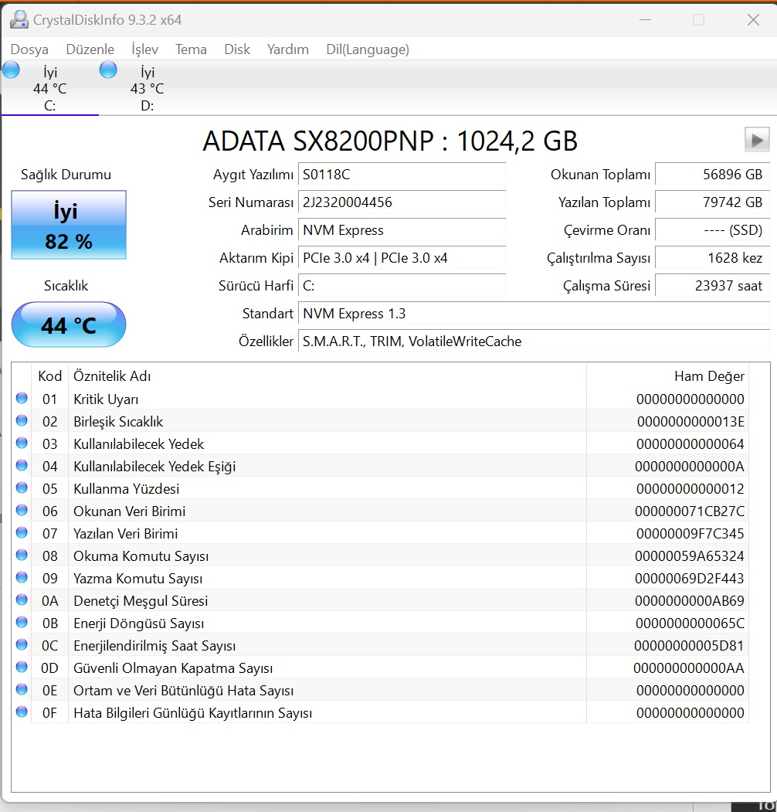Select Okuma Komutu Sayısı attribute name
Viewport: 777px width, 812px height.
pyautogui.click(x=141, y=556)
